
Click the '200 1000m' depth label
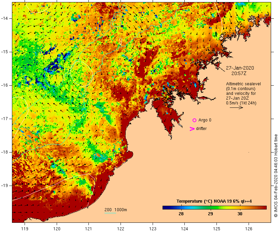pyautogui.click(x=116, y=210)
